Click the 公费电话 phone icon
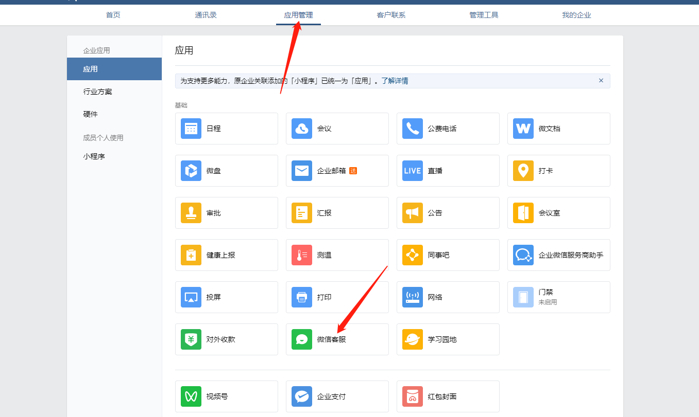Screen dimensions: 699x417 [413, 129]
